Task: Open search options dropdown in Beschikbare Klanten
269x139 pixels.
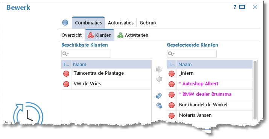Action: coord(66,54)
